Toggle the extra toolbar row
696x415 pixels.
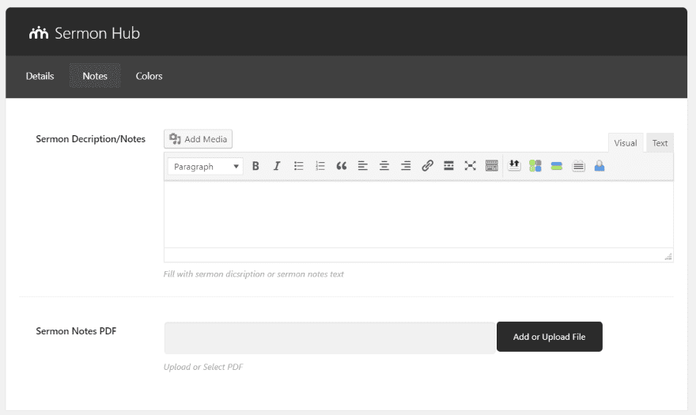[x=491, y=166]
